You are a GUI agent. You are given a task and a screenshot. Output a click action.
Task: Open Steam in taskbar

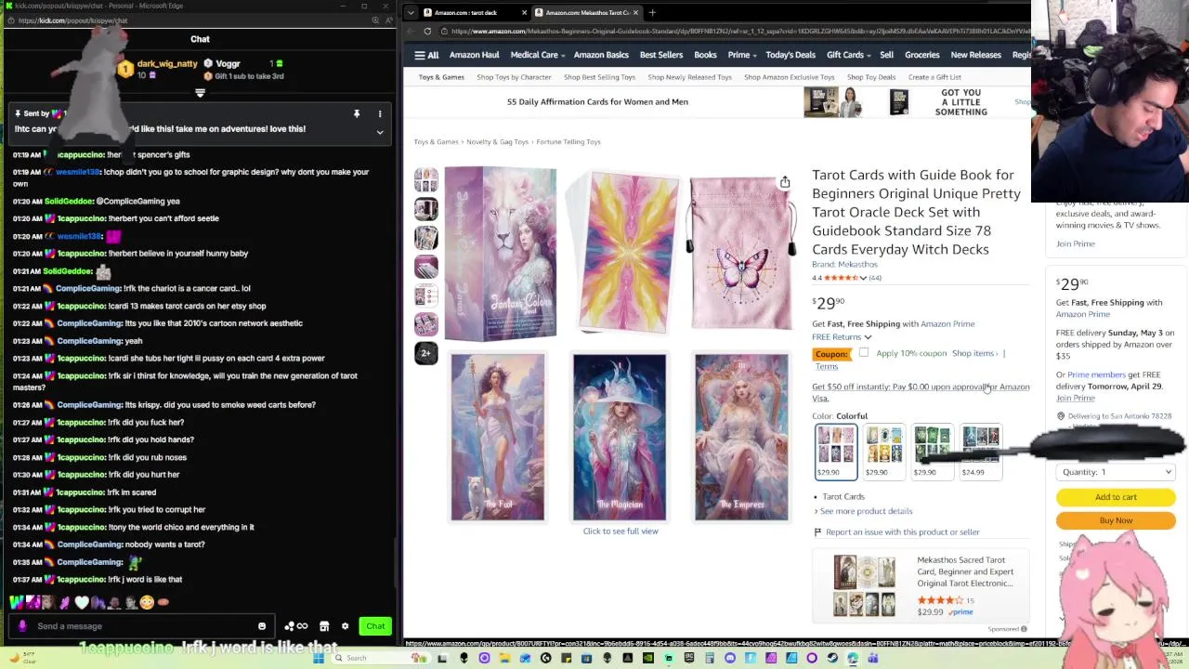(832, 658)
